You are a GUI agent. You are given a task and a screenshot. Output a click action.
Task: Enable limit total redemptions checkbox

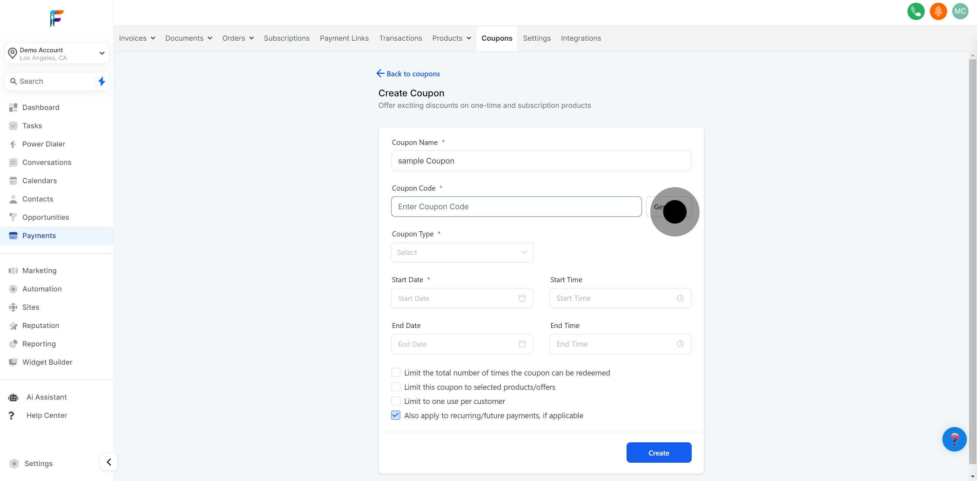point(396,373)
